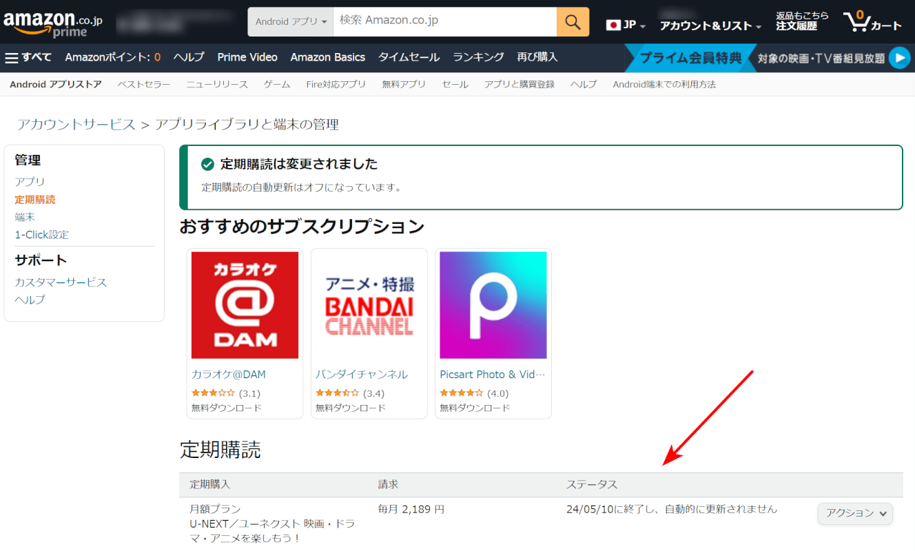Open Android端末での利用方法 tab

[664, 84]
